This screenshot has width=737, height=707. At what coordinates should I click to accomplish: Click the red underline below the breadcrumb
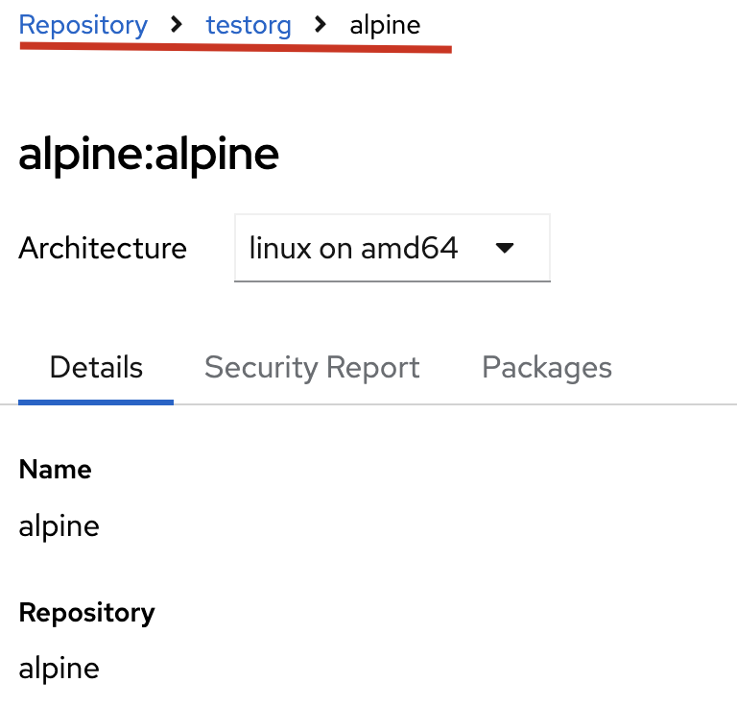tap(235, 47)
